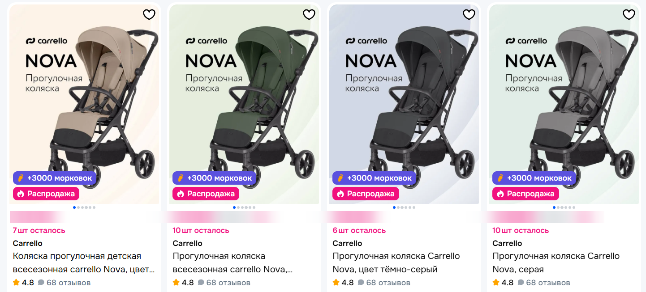
Task: Add dark gray Nova stroller to favorites
Action: coord(469,15)
